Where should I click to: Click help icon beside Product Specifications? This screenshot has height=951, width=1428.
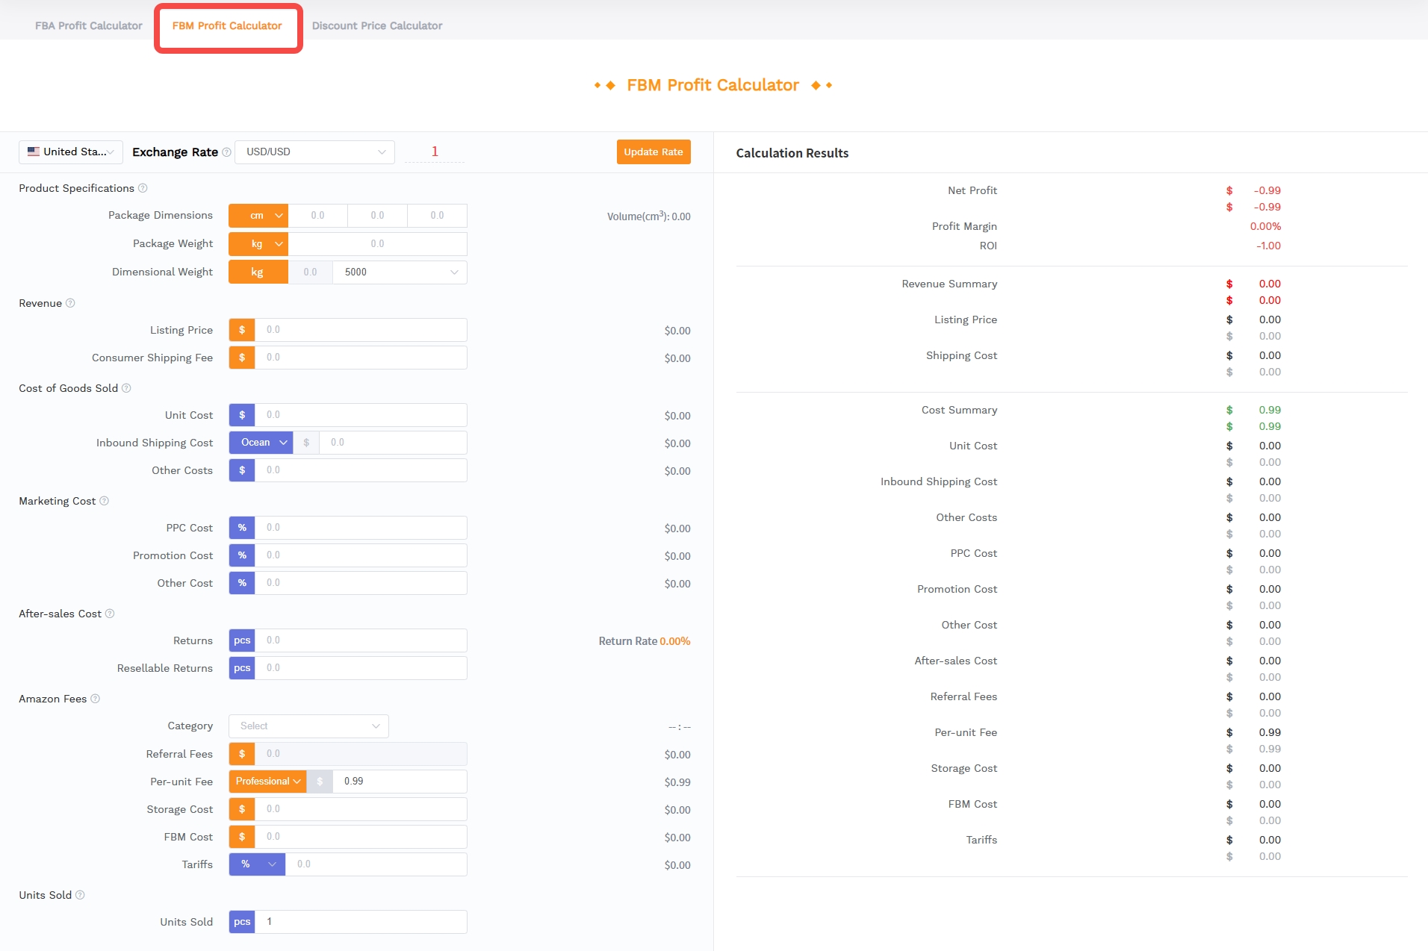point(143,188)
